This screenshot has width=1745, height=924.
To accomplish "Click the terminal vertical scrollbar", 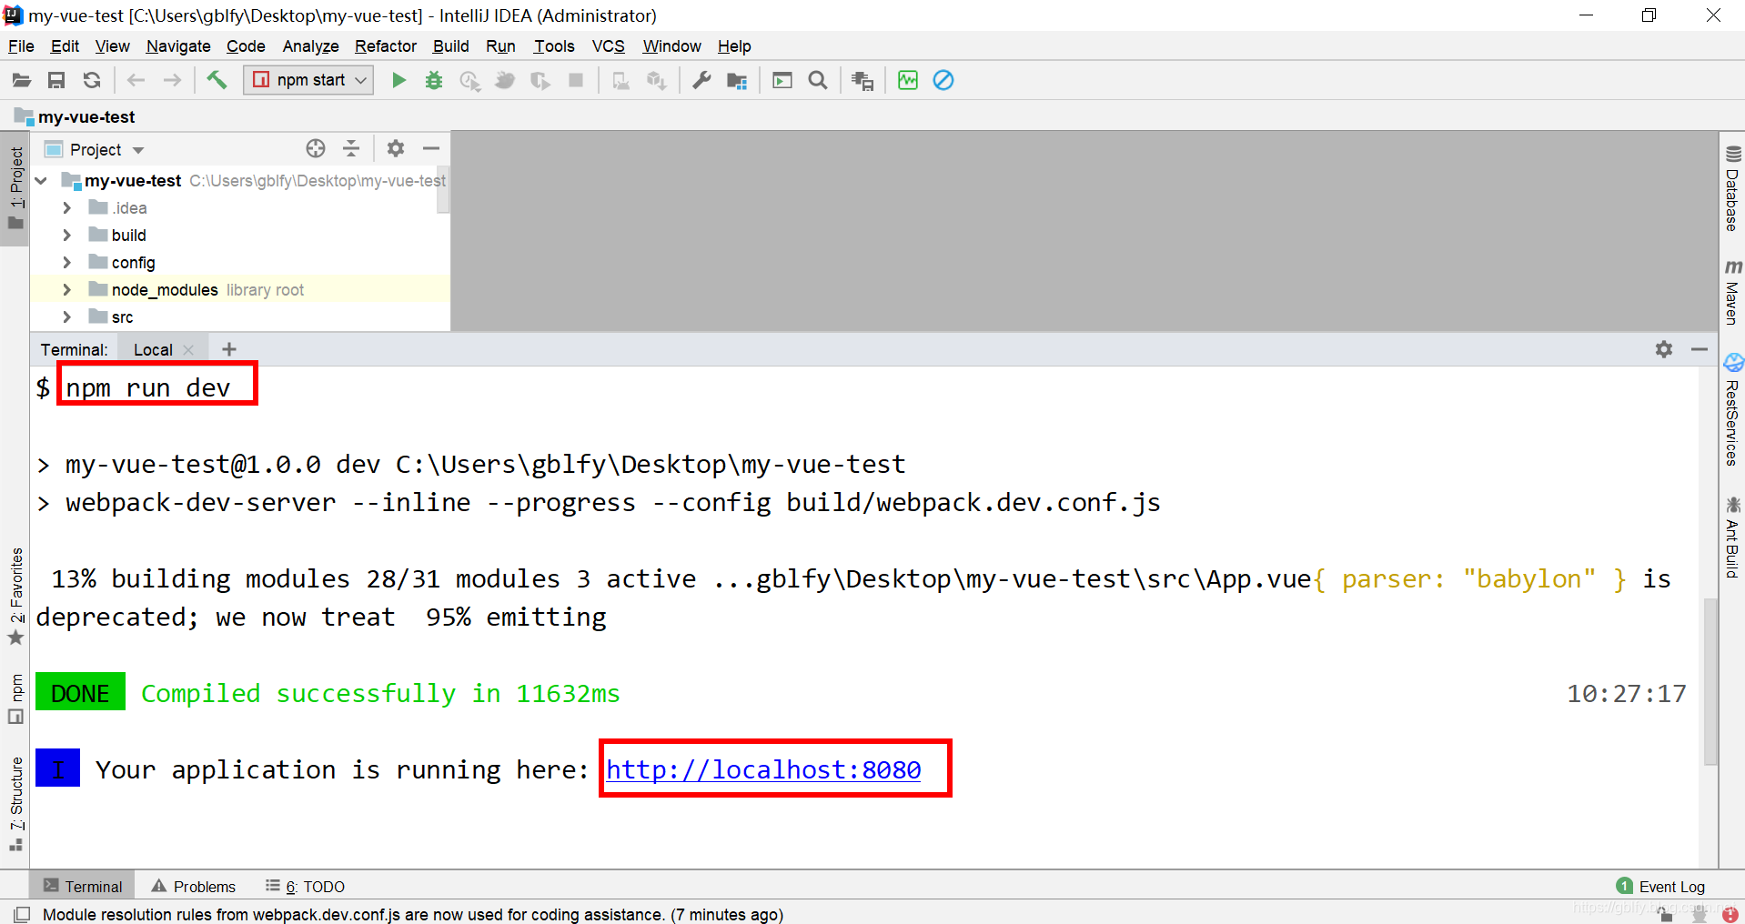I will 1710,683.
